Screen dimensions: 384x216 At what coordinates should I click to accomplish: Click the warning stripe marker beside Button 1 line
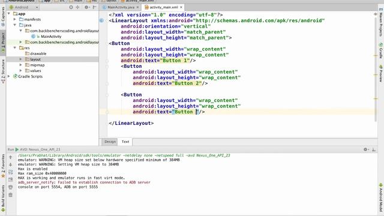pyautogui.click(x=376, y=56)
